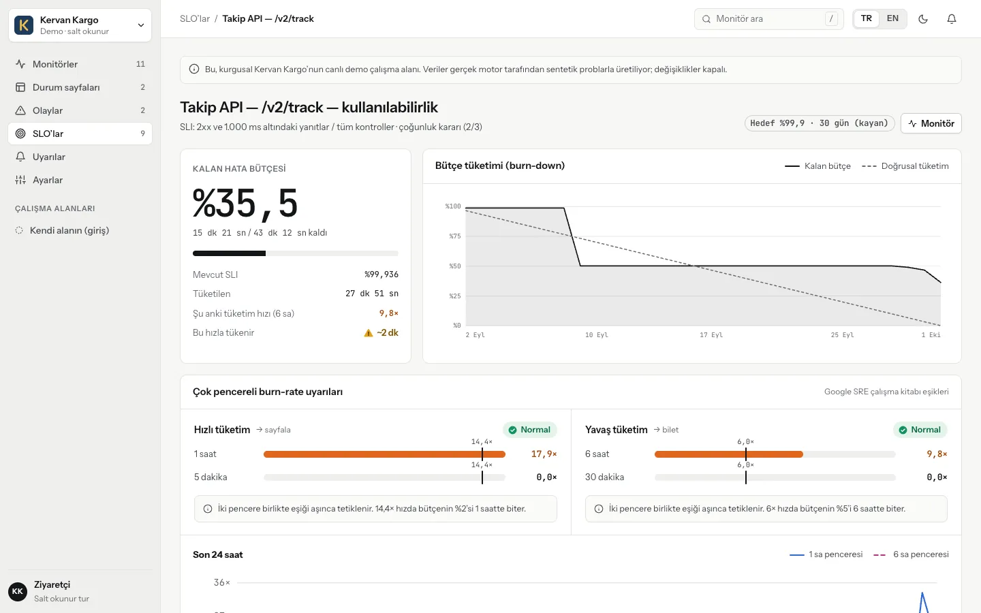Open the Monitör button for this SLO
The width and height of the screenshot is (981, 613).
(931, 123)
